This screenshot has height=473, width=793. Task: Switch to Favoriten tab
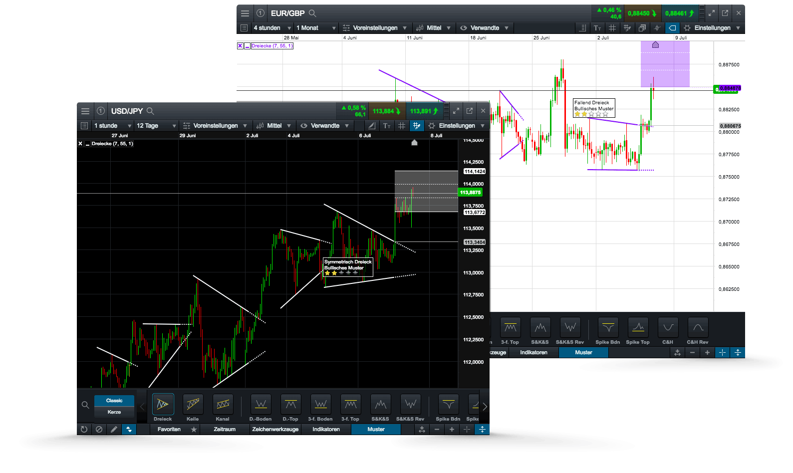(x=175, y=429)
